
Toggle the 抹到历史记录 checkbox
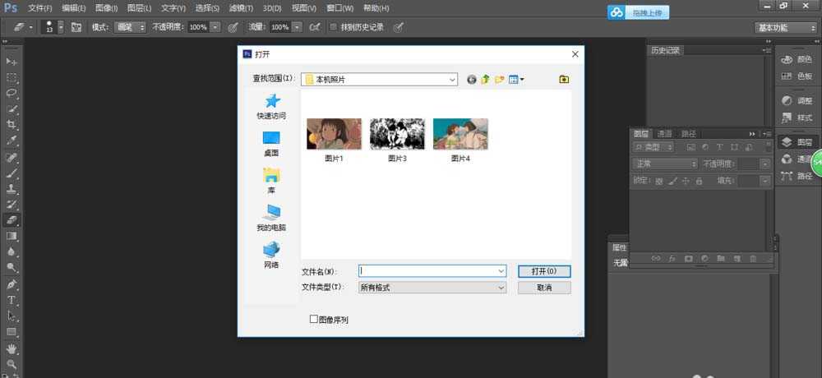click(333, 27)
